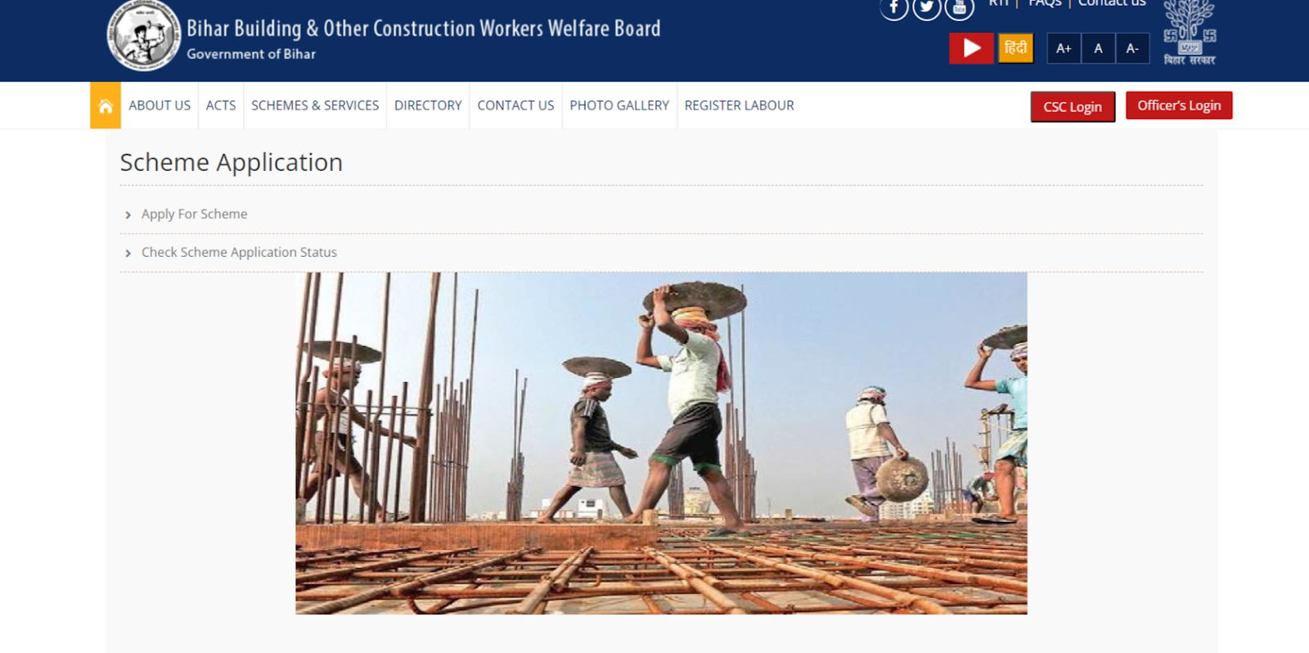1309x653 pixels.
Task: Open the About Us menu
Action: tap(160, 106)
